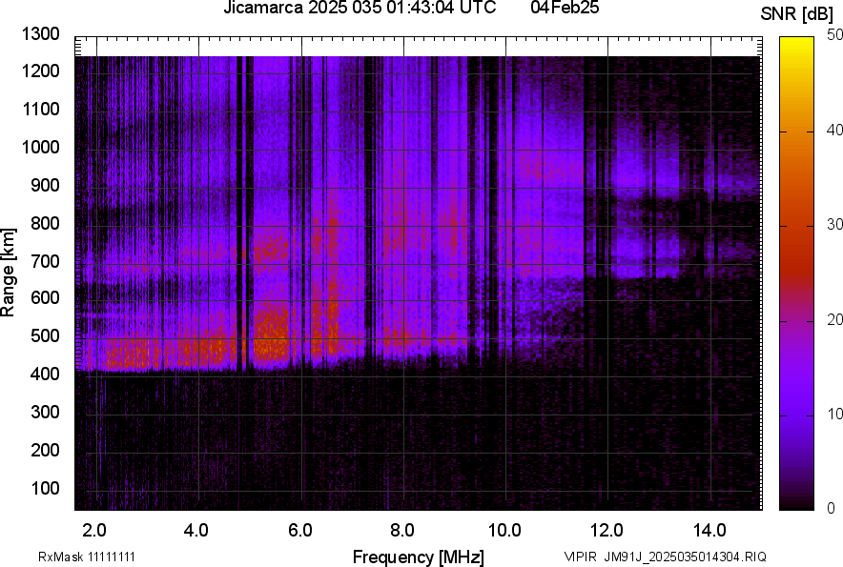Click the SNR [dB] colorbar heading

pyautogui.click(x=799, y=14)
